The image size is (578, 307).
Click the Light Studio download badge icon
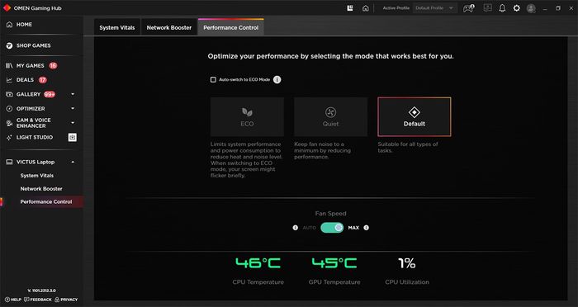[x=73, y=138]
